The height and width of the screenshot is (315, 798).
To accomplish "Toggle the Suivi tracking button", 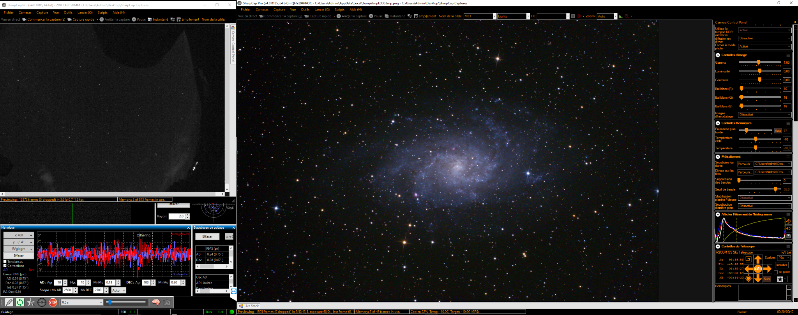I will point(767,279).
